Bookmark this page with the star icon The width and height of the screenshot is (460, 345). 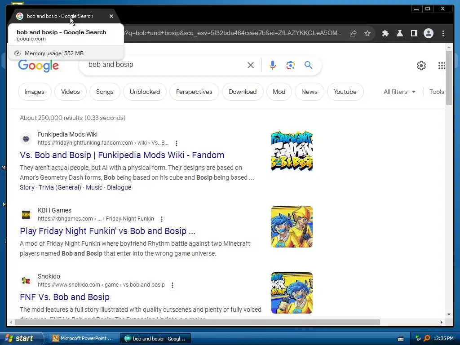click(x=367, y=33)
